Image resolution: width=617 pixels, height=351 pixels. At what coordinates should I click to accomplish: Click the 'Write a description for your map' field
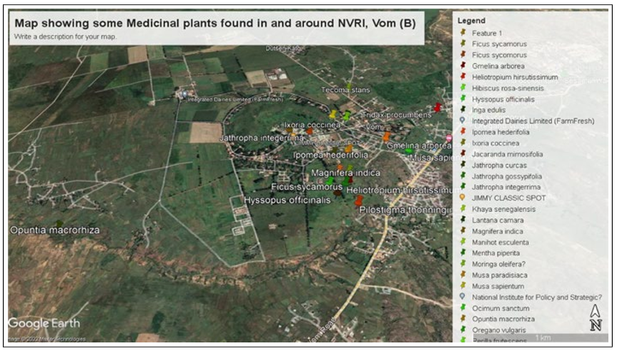click(x=66, y=36)
